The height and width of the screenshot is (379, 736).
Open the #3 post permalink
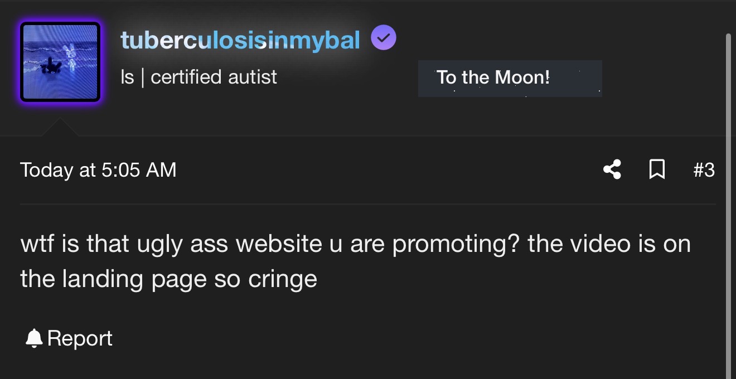pos(704,169)
